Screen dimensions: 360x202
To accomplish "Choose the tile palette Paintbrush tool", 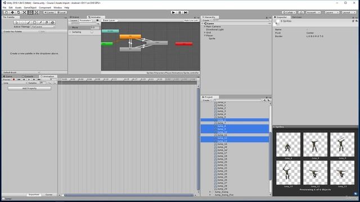I will pos(29,22).
